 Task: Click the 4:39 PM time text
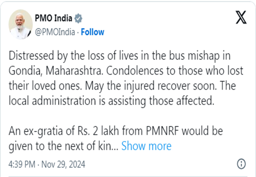click(23, 164)
